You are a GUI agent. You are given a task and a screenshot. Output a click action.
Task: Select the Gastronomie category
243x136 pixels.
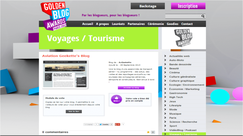(178, 93)
